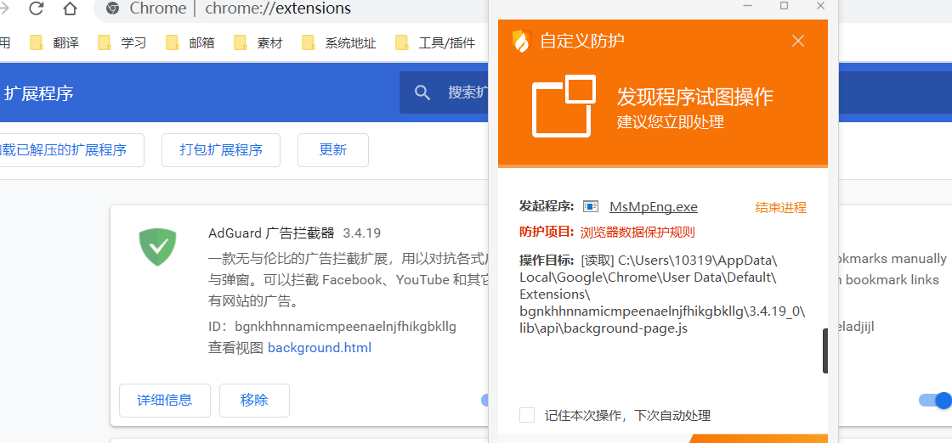Viewport: 952px width, 443px height.
Task: Click the large white window icon in the alert
Action: (x=563, y=106)
